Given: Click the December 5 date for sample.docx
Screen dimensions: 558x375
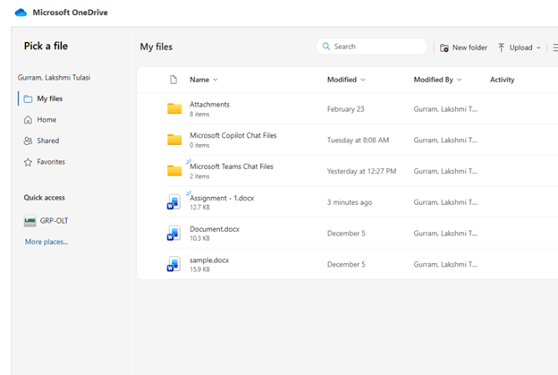Looking at the screenshot, I should coord(346,264).
